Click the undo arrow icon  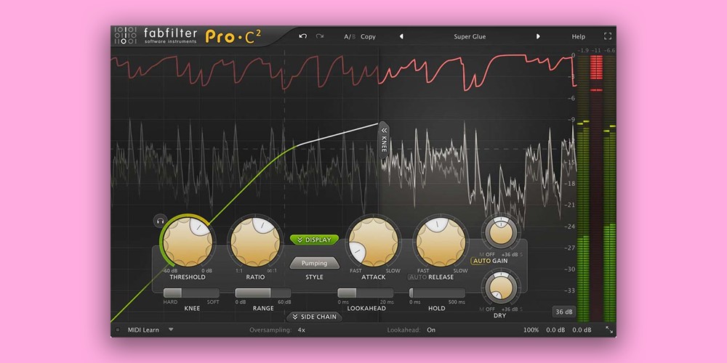(x=303, y=36)
